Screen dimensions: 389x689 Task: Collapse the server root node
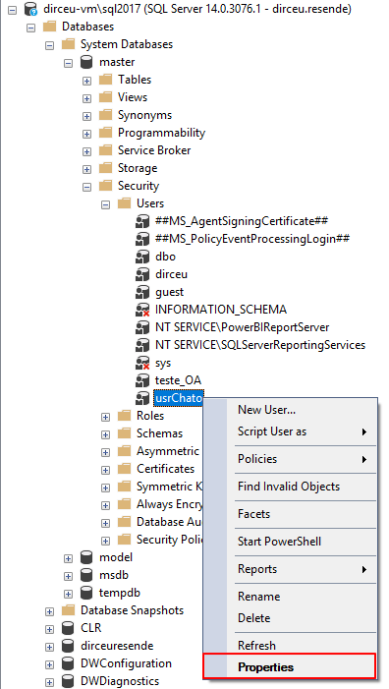[13, 10]
